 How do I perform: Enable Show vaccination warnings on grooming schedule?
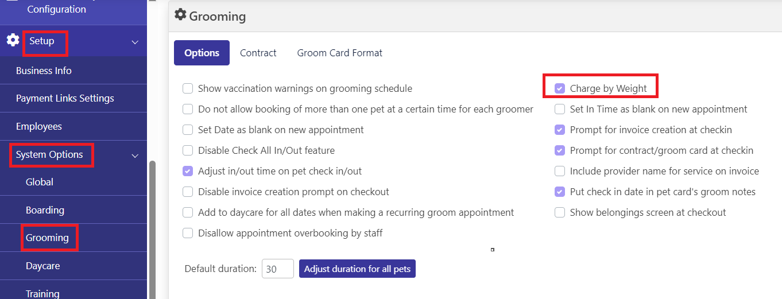pyautogui.click(x=188, y=88)
